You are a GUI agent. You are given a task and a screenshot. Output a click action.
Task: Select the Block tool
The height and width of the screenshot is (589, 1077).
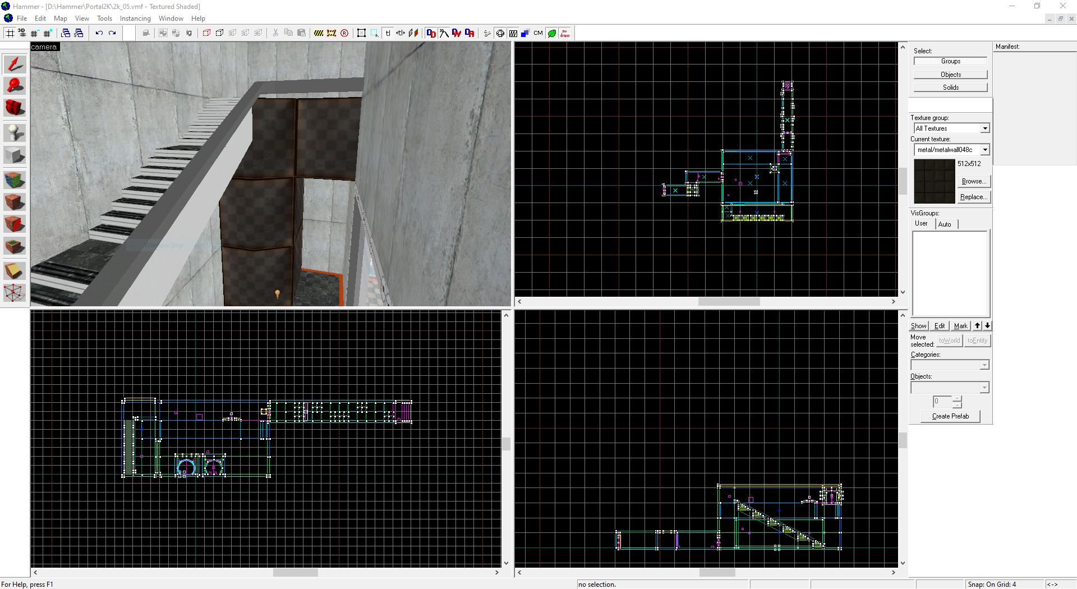coord(15,155)
